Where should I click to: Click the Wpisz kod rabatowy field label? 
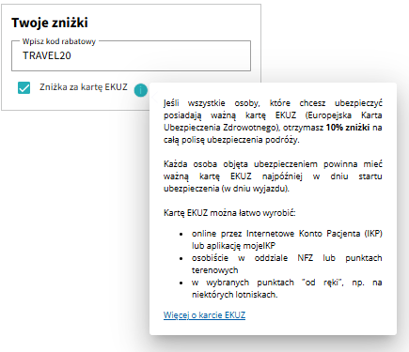pos(59,41)
